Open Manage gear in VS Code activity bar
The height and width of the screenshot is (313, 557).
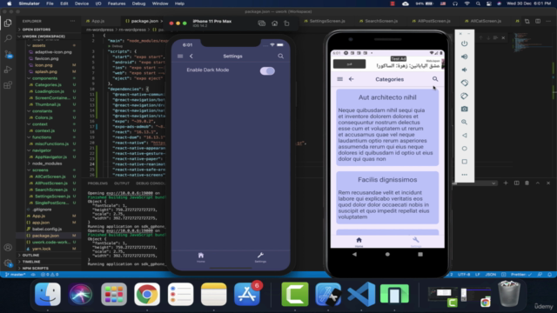(x=8, y=263)
